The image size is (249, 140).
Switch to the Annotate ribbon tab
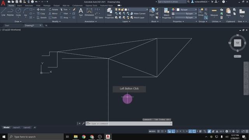pos(29,5)
